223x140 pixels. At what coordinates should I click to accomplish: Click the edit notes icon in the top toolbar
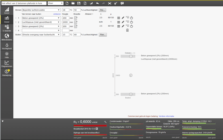tap(91, 3)
